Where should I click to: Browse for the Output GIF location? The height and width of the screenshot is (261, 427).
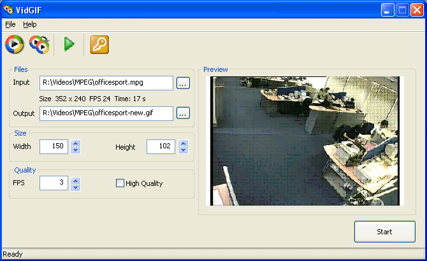183,113
